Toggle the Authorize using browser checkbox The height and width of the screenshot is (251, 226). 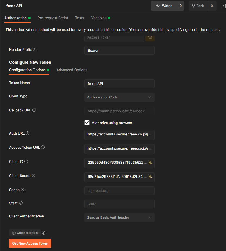[x=87, y=123]
